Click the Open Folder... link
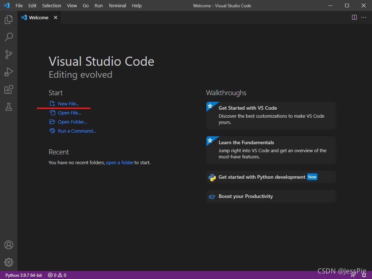372x279 pixels. (x=73, y=122)
